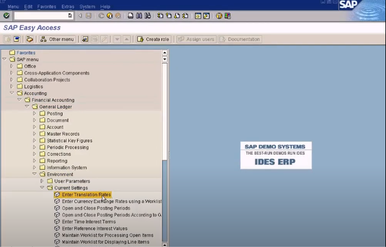Click the tree scrollbar bottom arrow

pyautogui.click(x=165, y=245)
